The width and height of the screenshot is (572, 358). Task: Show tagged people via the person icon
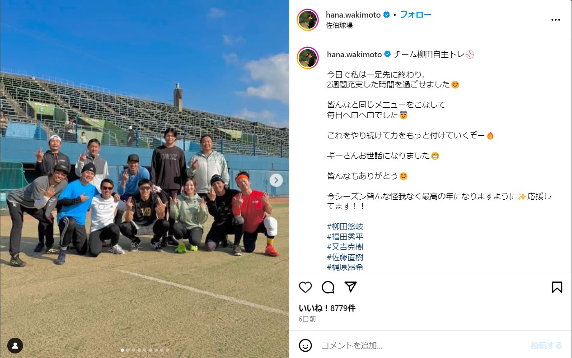15,345
